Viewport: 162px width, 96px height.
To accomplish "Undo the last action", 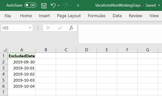I will [x=53, y=5].
